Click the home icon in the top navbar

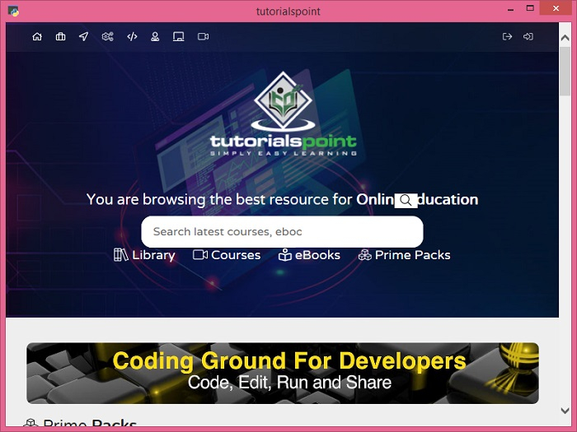[37, 36]
